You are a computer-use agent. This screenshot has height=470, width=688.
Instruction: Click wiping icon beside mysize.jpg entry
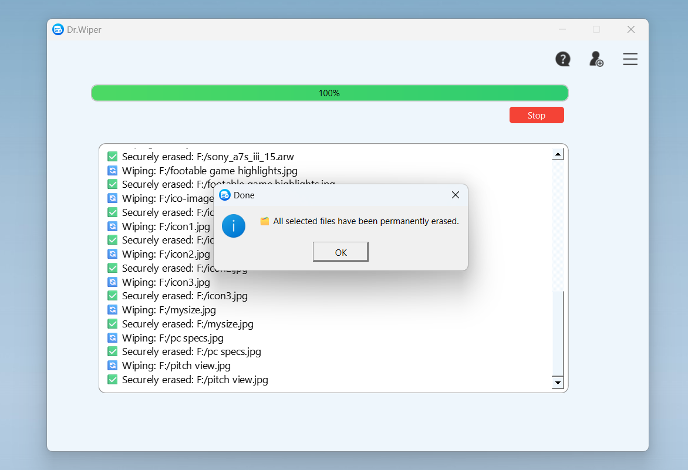click(113, 310)
